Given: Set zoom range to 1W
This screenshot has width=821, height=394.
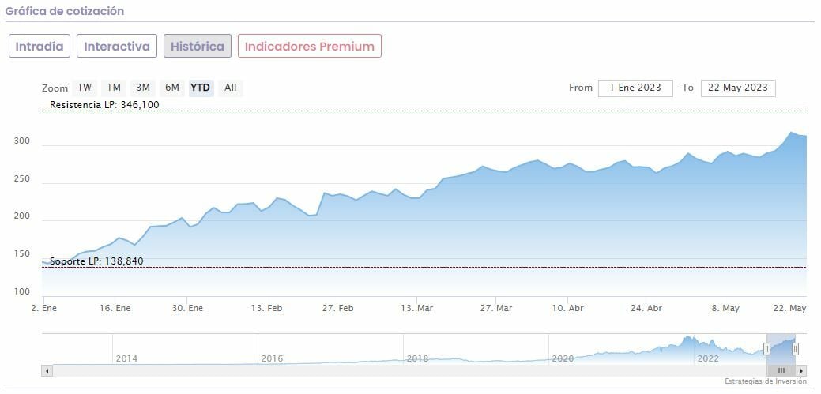Looking at the screenshot, I should [x=85, y=88].
